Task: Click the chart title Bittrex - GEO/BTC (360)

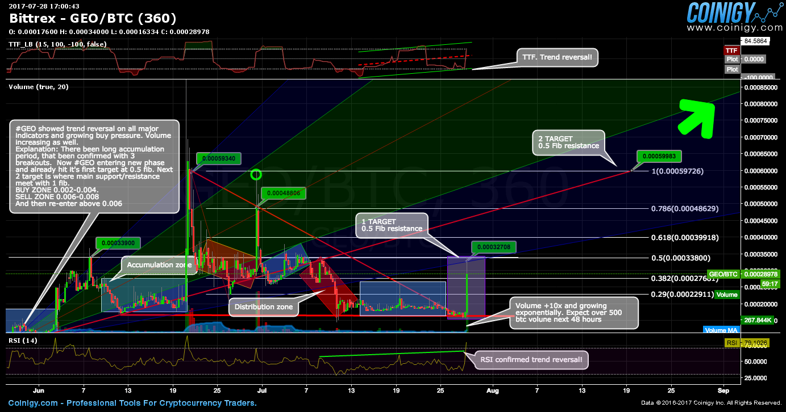Action: click(x=92, y=19)
